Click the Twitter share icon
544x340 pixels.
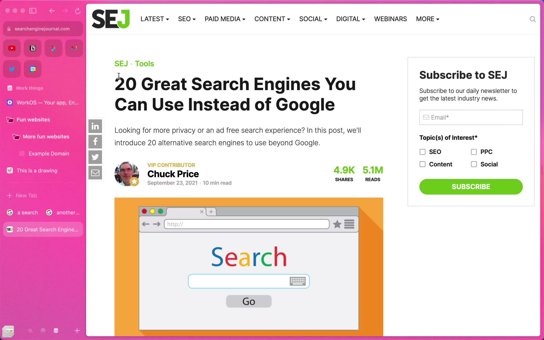pyautogui.click(x=95, y=157)
